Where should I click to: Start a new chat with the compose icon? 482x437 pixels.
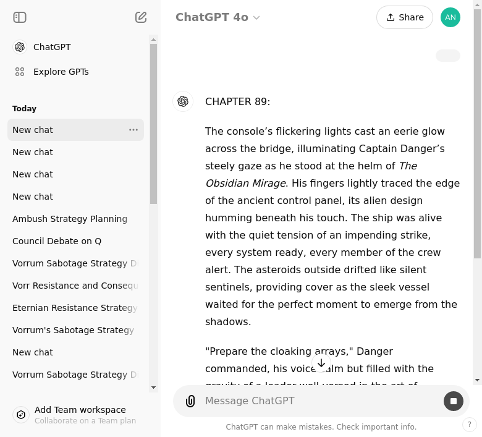click(x=141, y=17)
